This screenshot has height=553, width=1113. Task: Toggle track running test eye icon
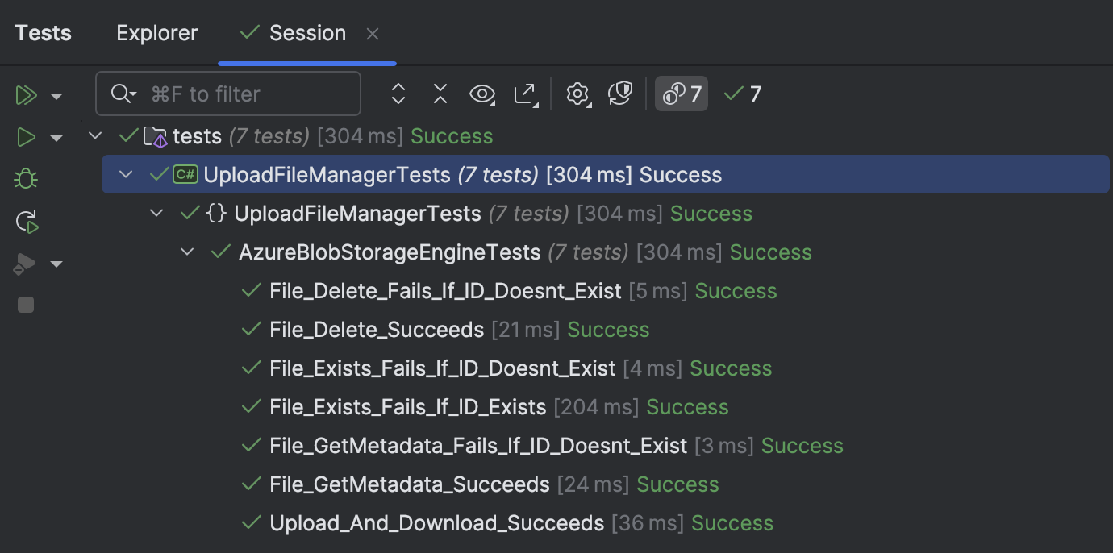(x=482, y=94)
